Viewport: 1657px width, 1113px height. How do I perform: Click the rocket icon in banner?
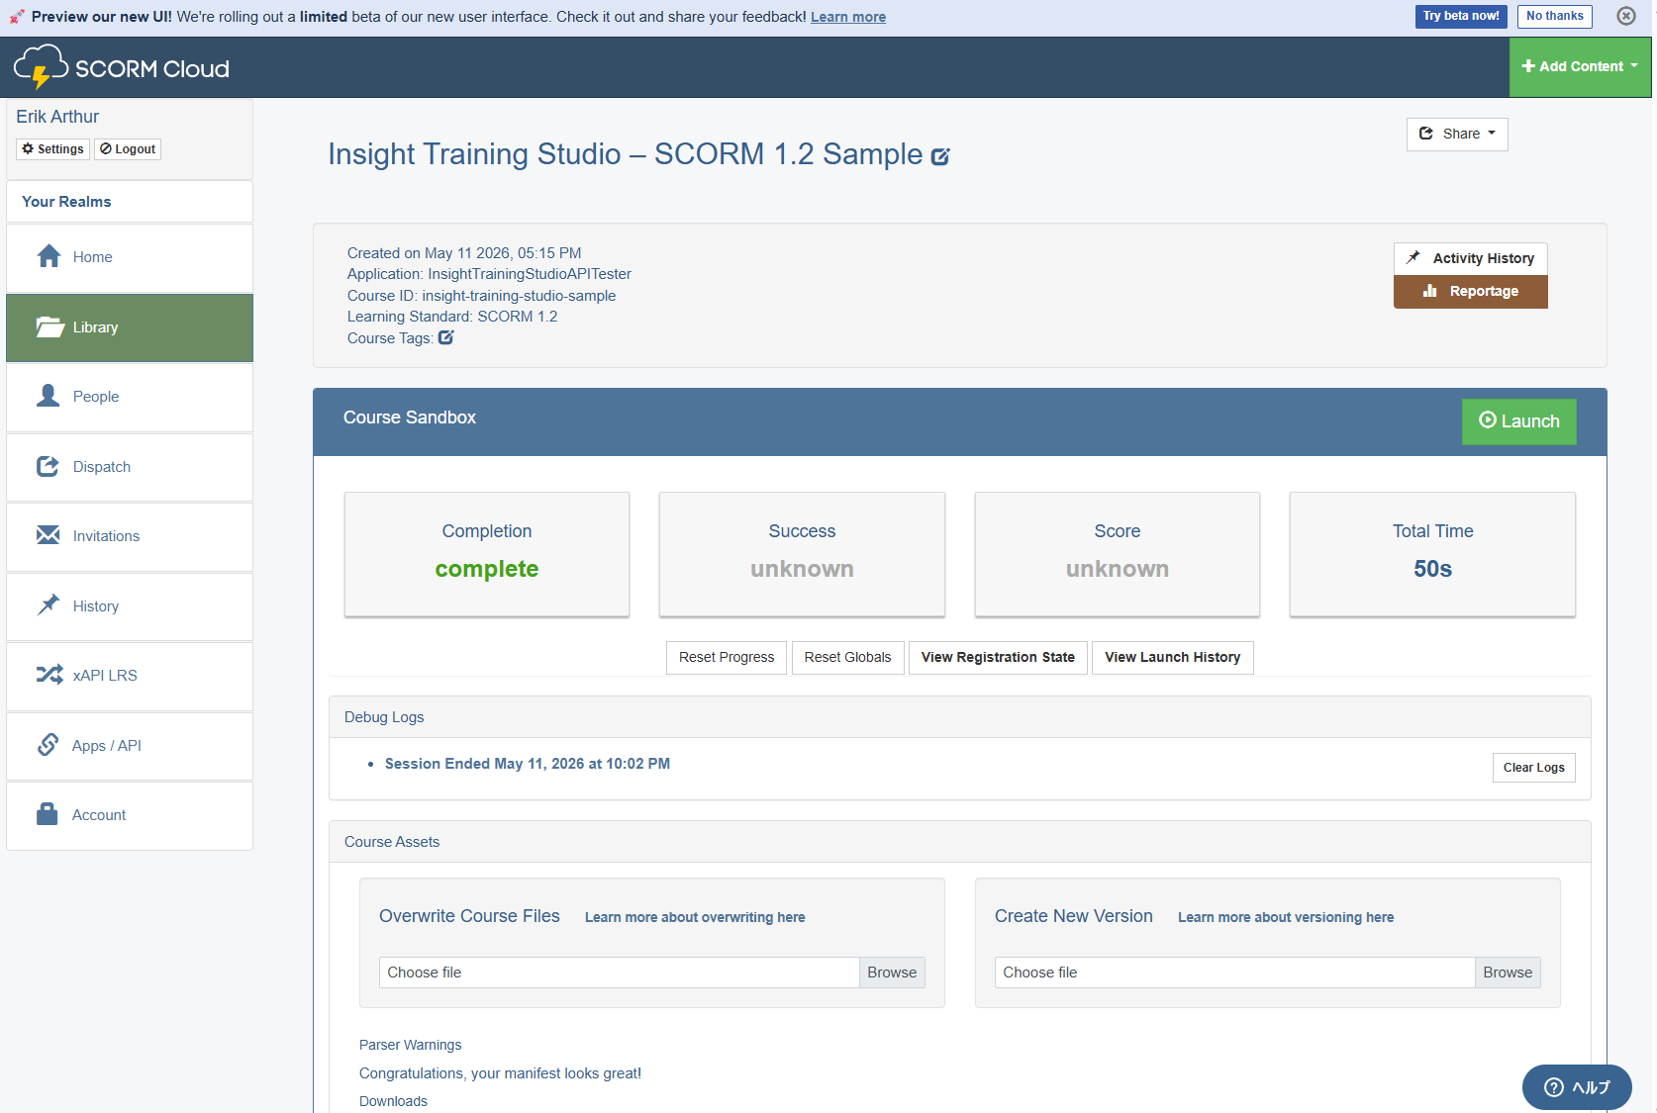[x=17, y=17]
